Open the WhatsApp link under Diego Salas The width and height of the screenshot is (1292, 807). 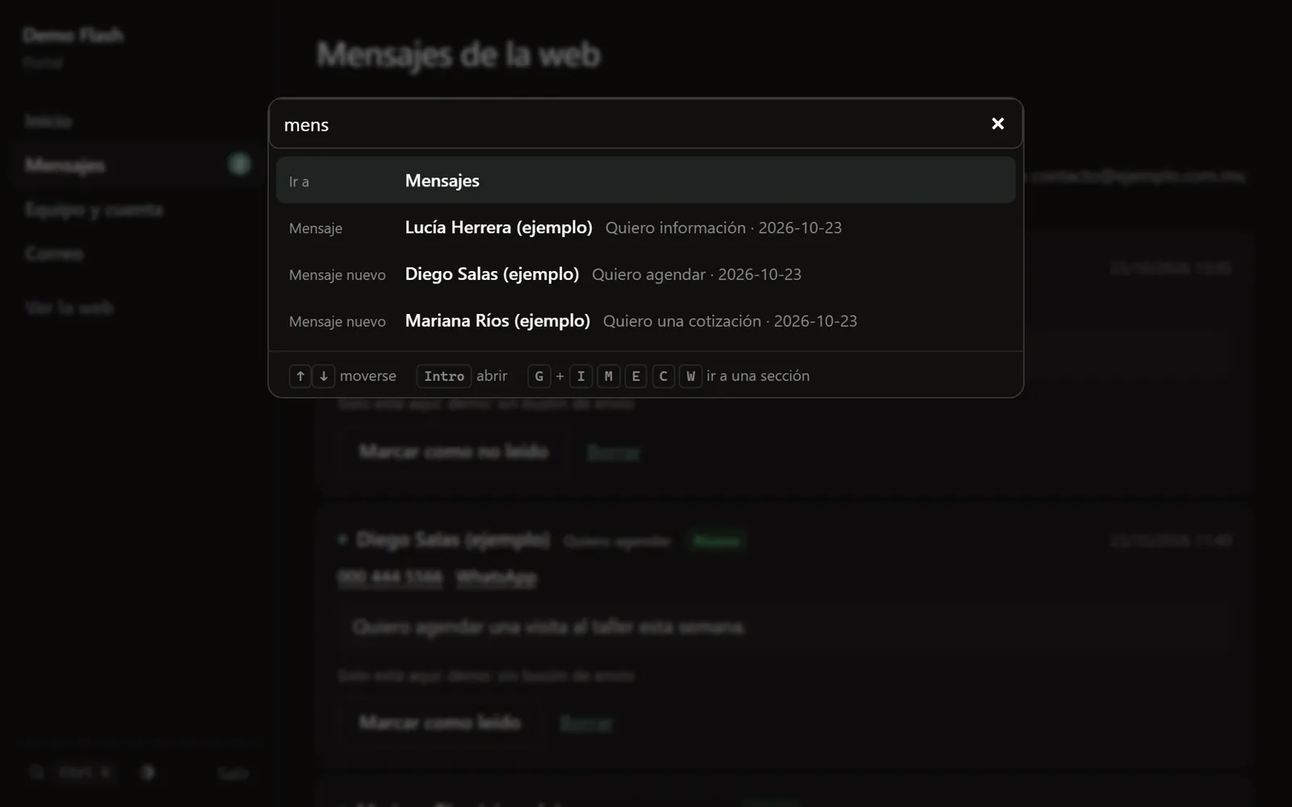[496, 578]
